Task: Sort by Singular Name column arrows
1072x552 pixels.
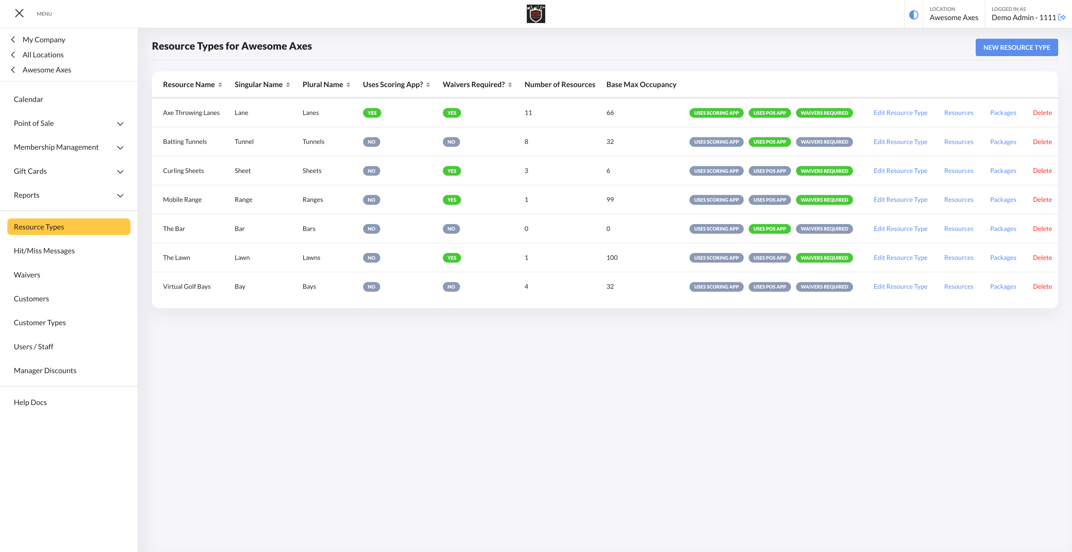Action: [x=288, y=85]
